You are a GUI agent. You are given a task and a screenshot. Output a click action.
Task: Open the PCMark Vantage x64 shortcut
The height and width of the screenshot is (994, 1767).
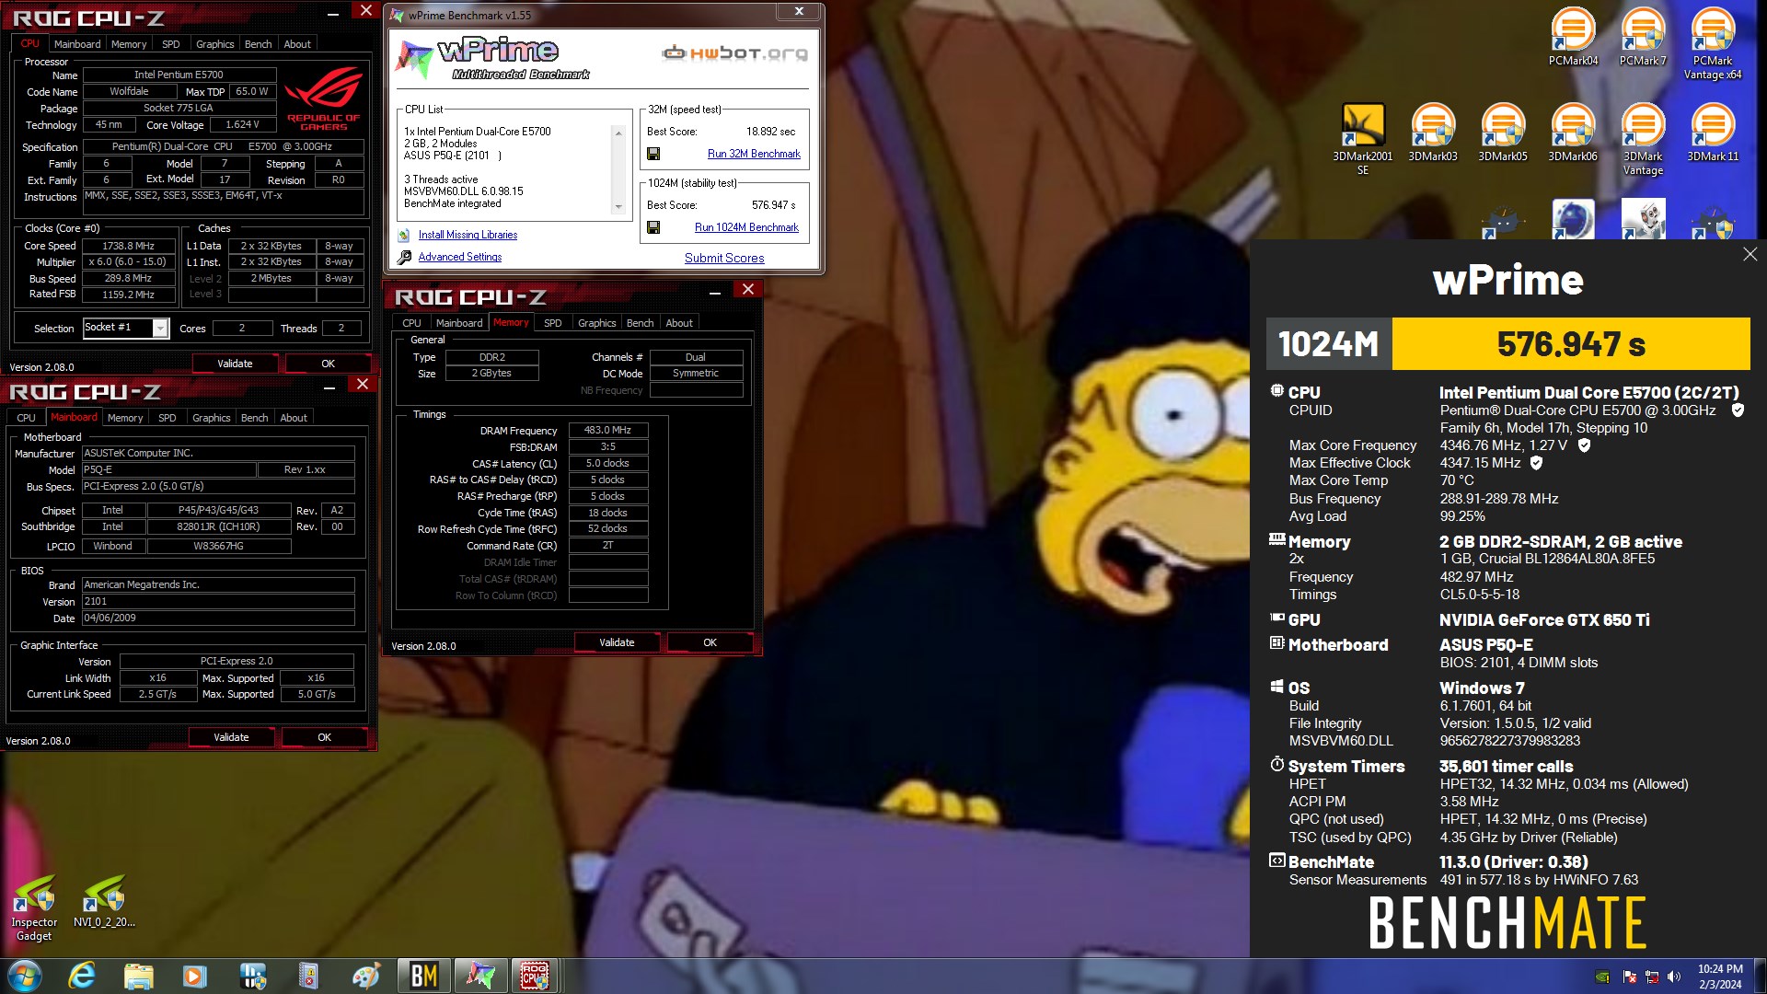(1713, 43)
